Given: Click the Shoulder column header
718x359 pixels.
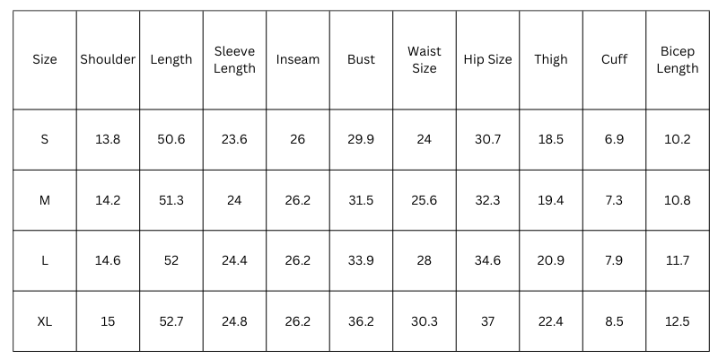Looking at the screenshot, I should [x=108, y=59].
